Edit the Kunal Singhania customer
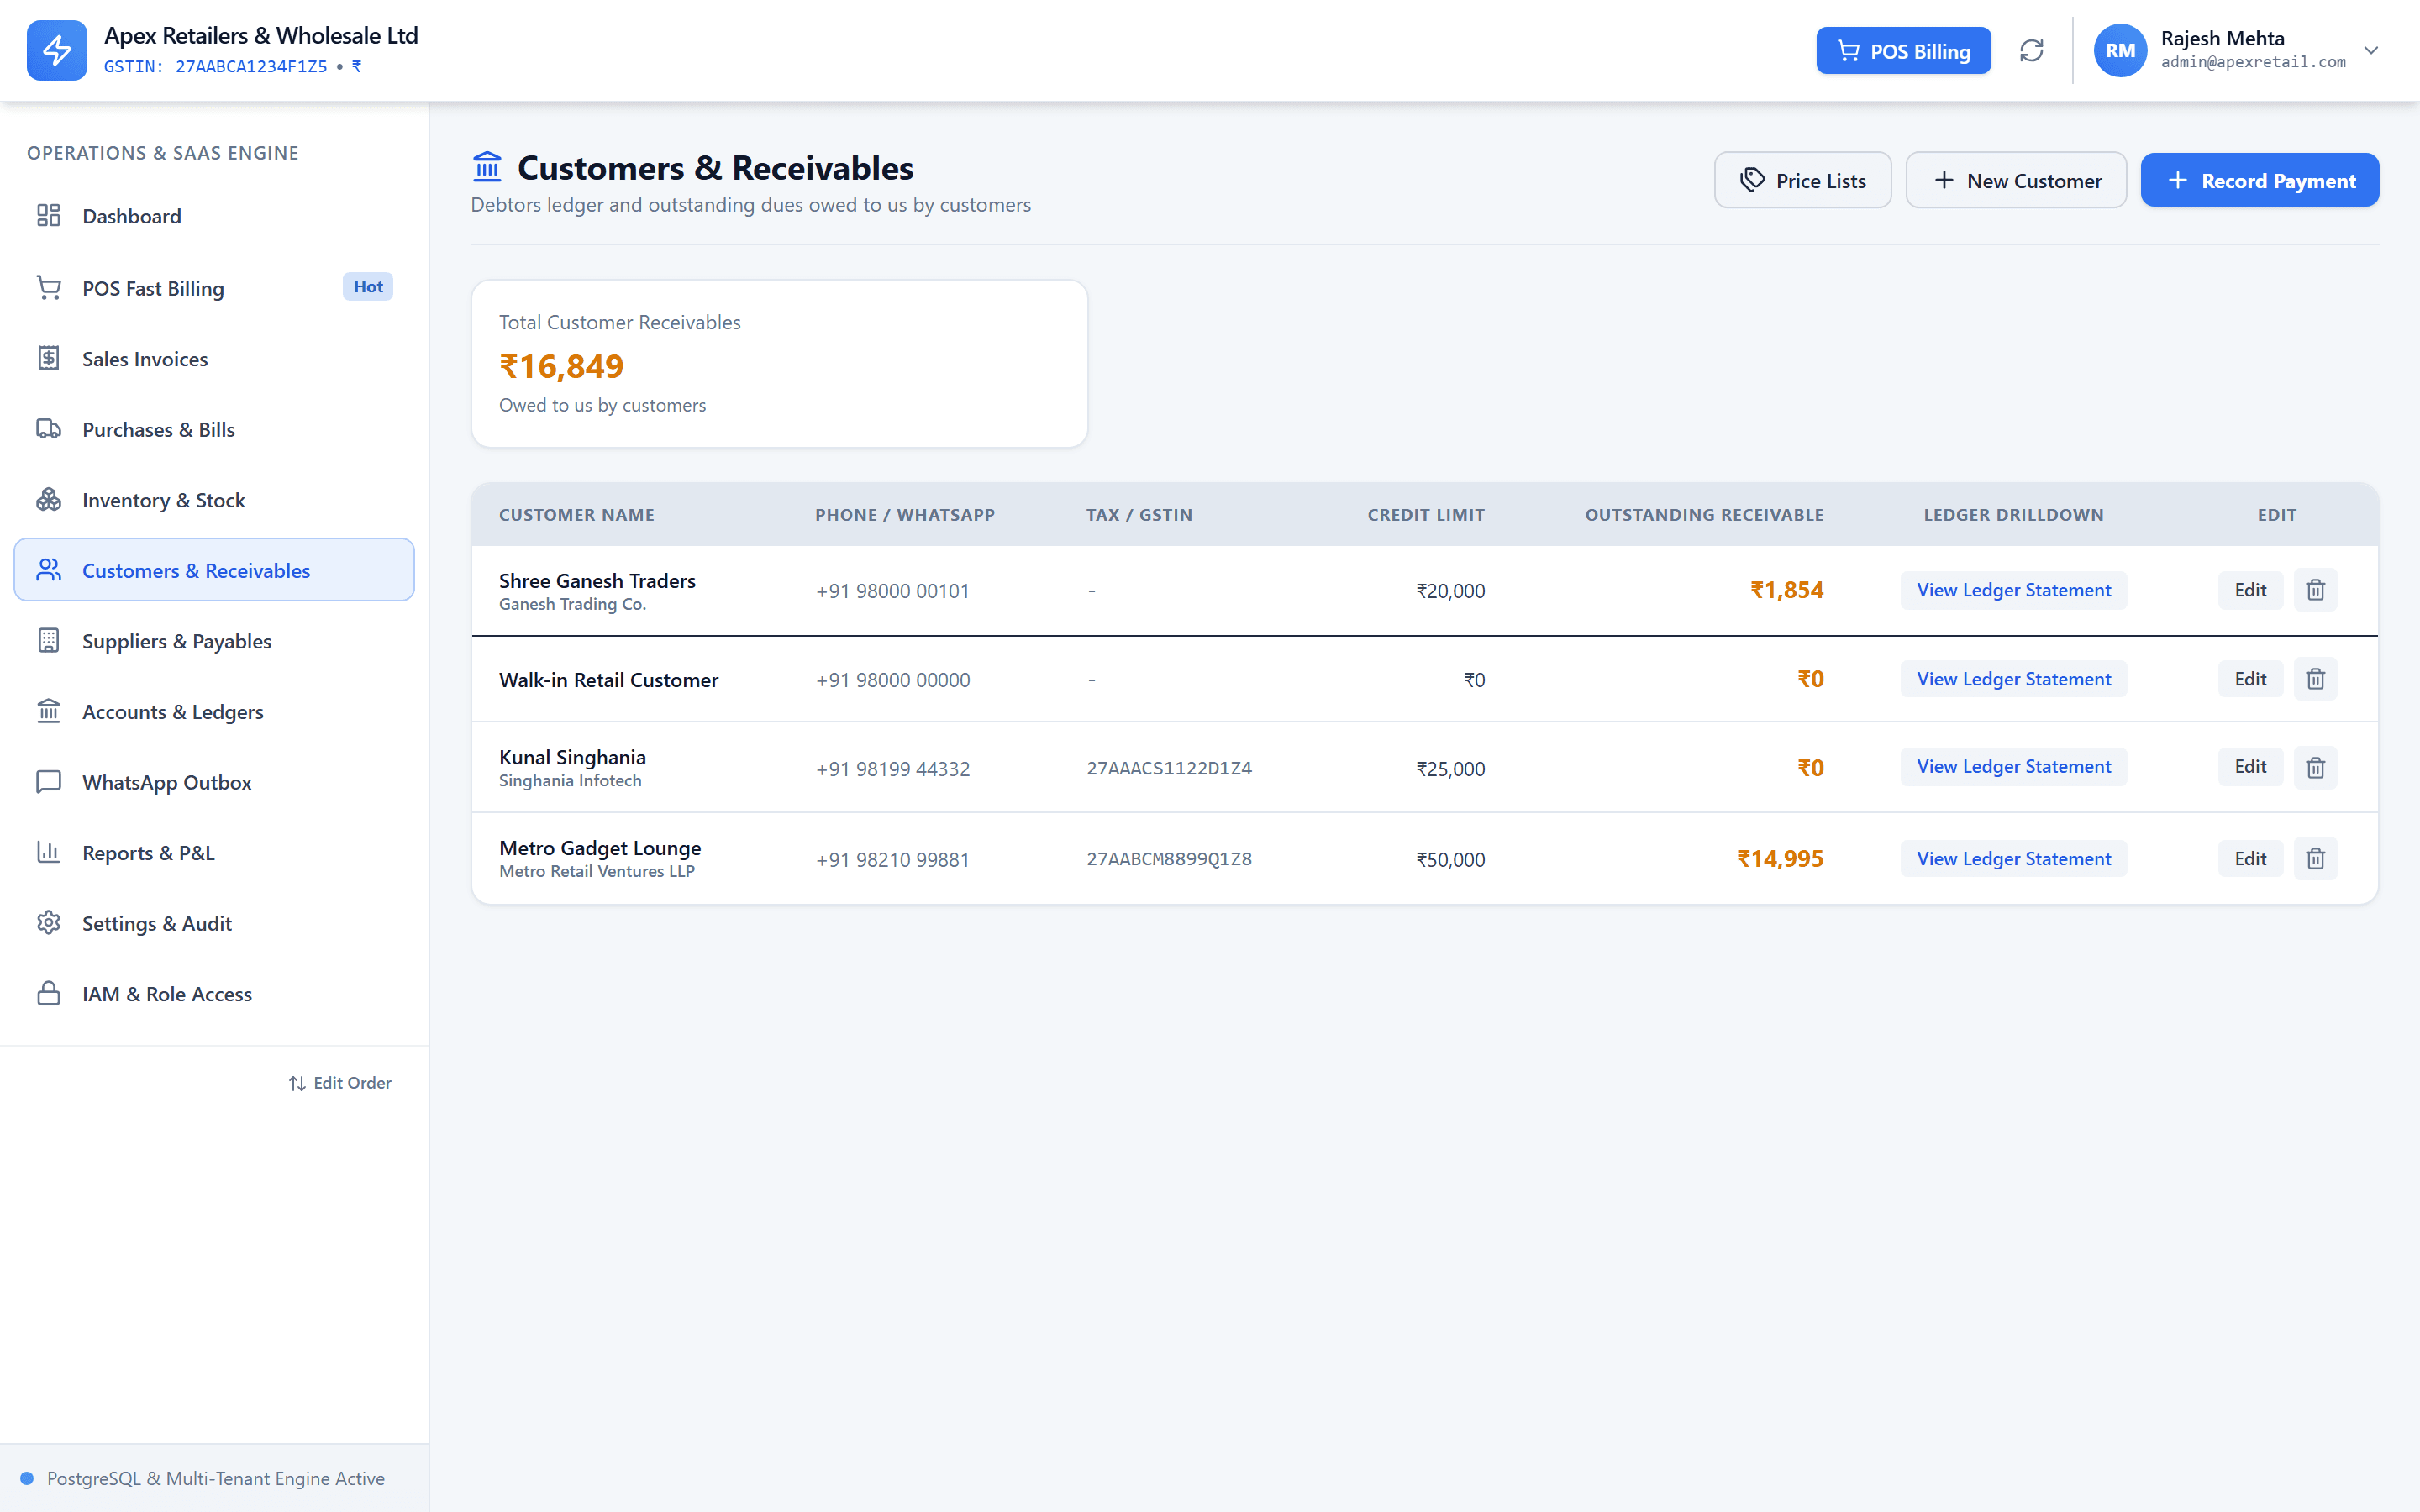Screen dimensions: 2420x1512 point(2250,767)
